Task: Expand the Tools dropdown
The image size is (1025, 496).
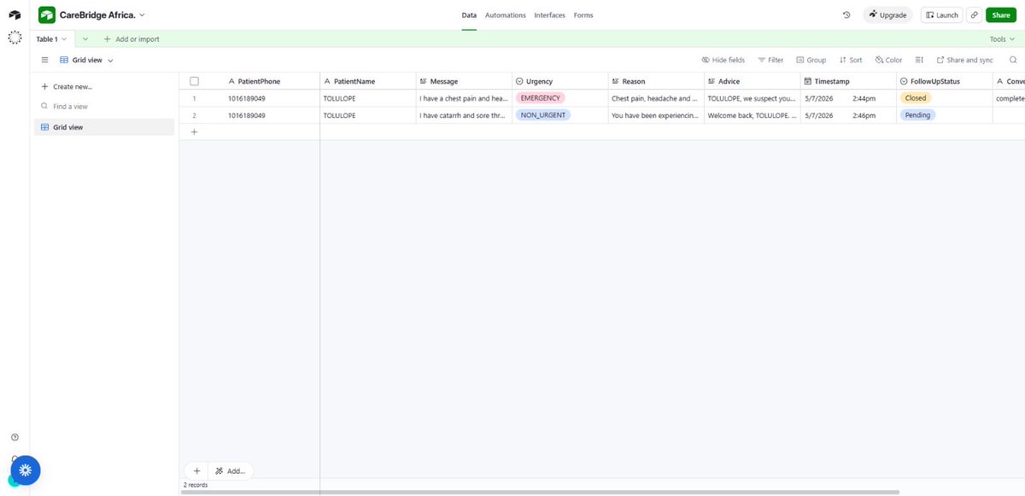Action: [x=1001, y=39]
